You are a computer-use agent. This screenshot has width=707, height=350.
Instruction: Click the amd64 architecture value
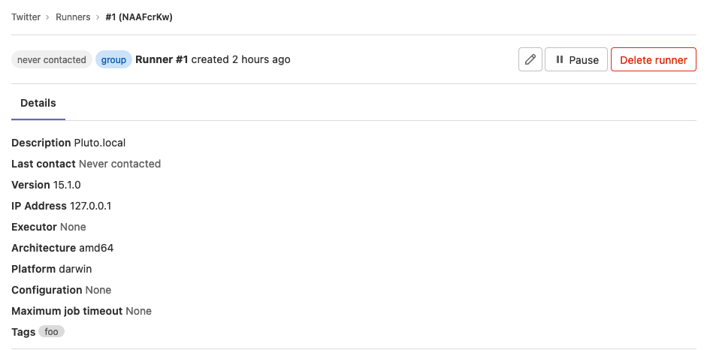click(x=96, y=248)
